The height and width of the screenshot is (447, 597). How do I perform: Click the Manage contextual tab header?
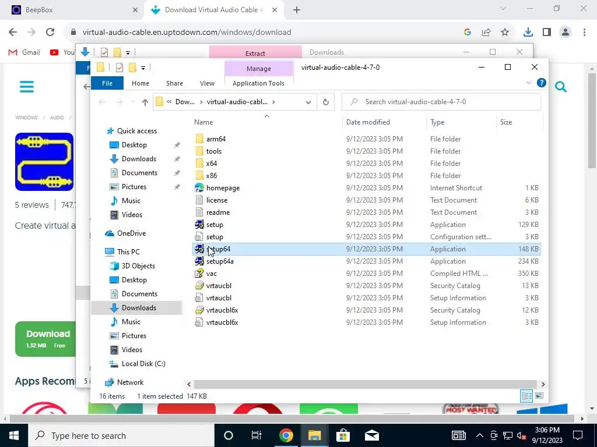(258, 69)
